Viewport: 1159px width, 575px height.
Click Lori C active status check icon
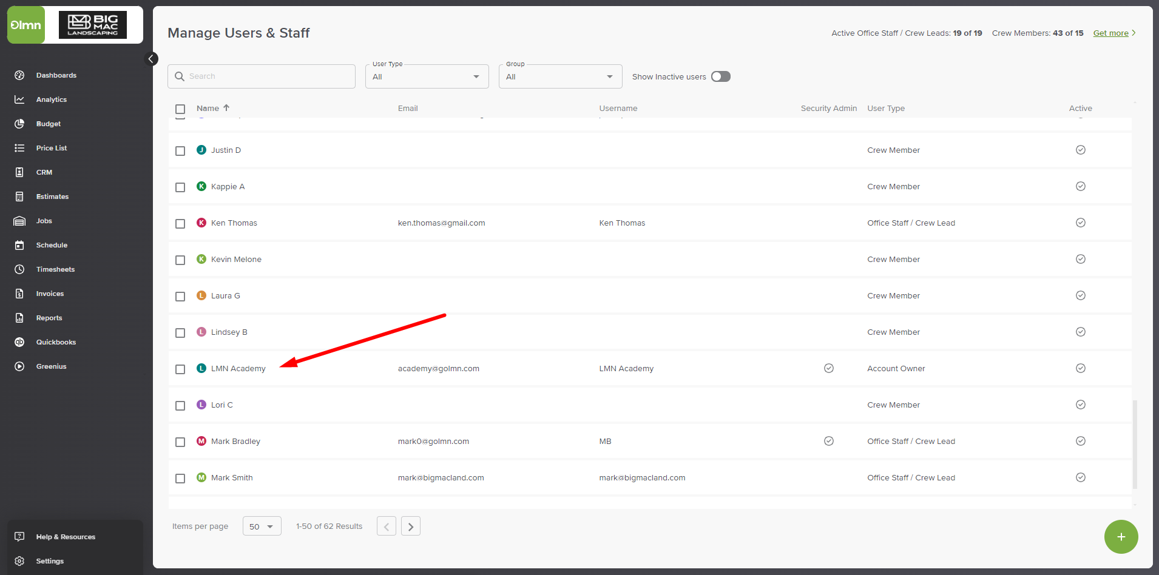[x=1081, y=405]
